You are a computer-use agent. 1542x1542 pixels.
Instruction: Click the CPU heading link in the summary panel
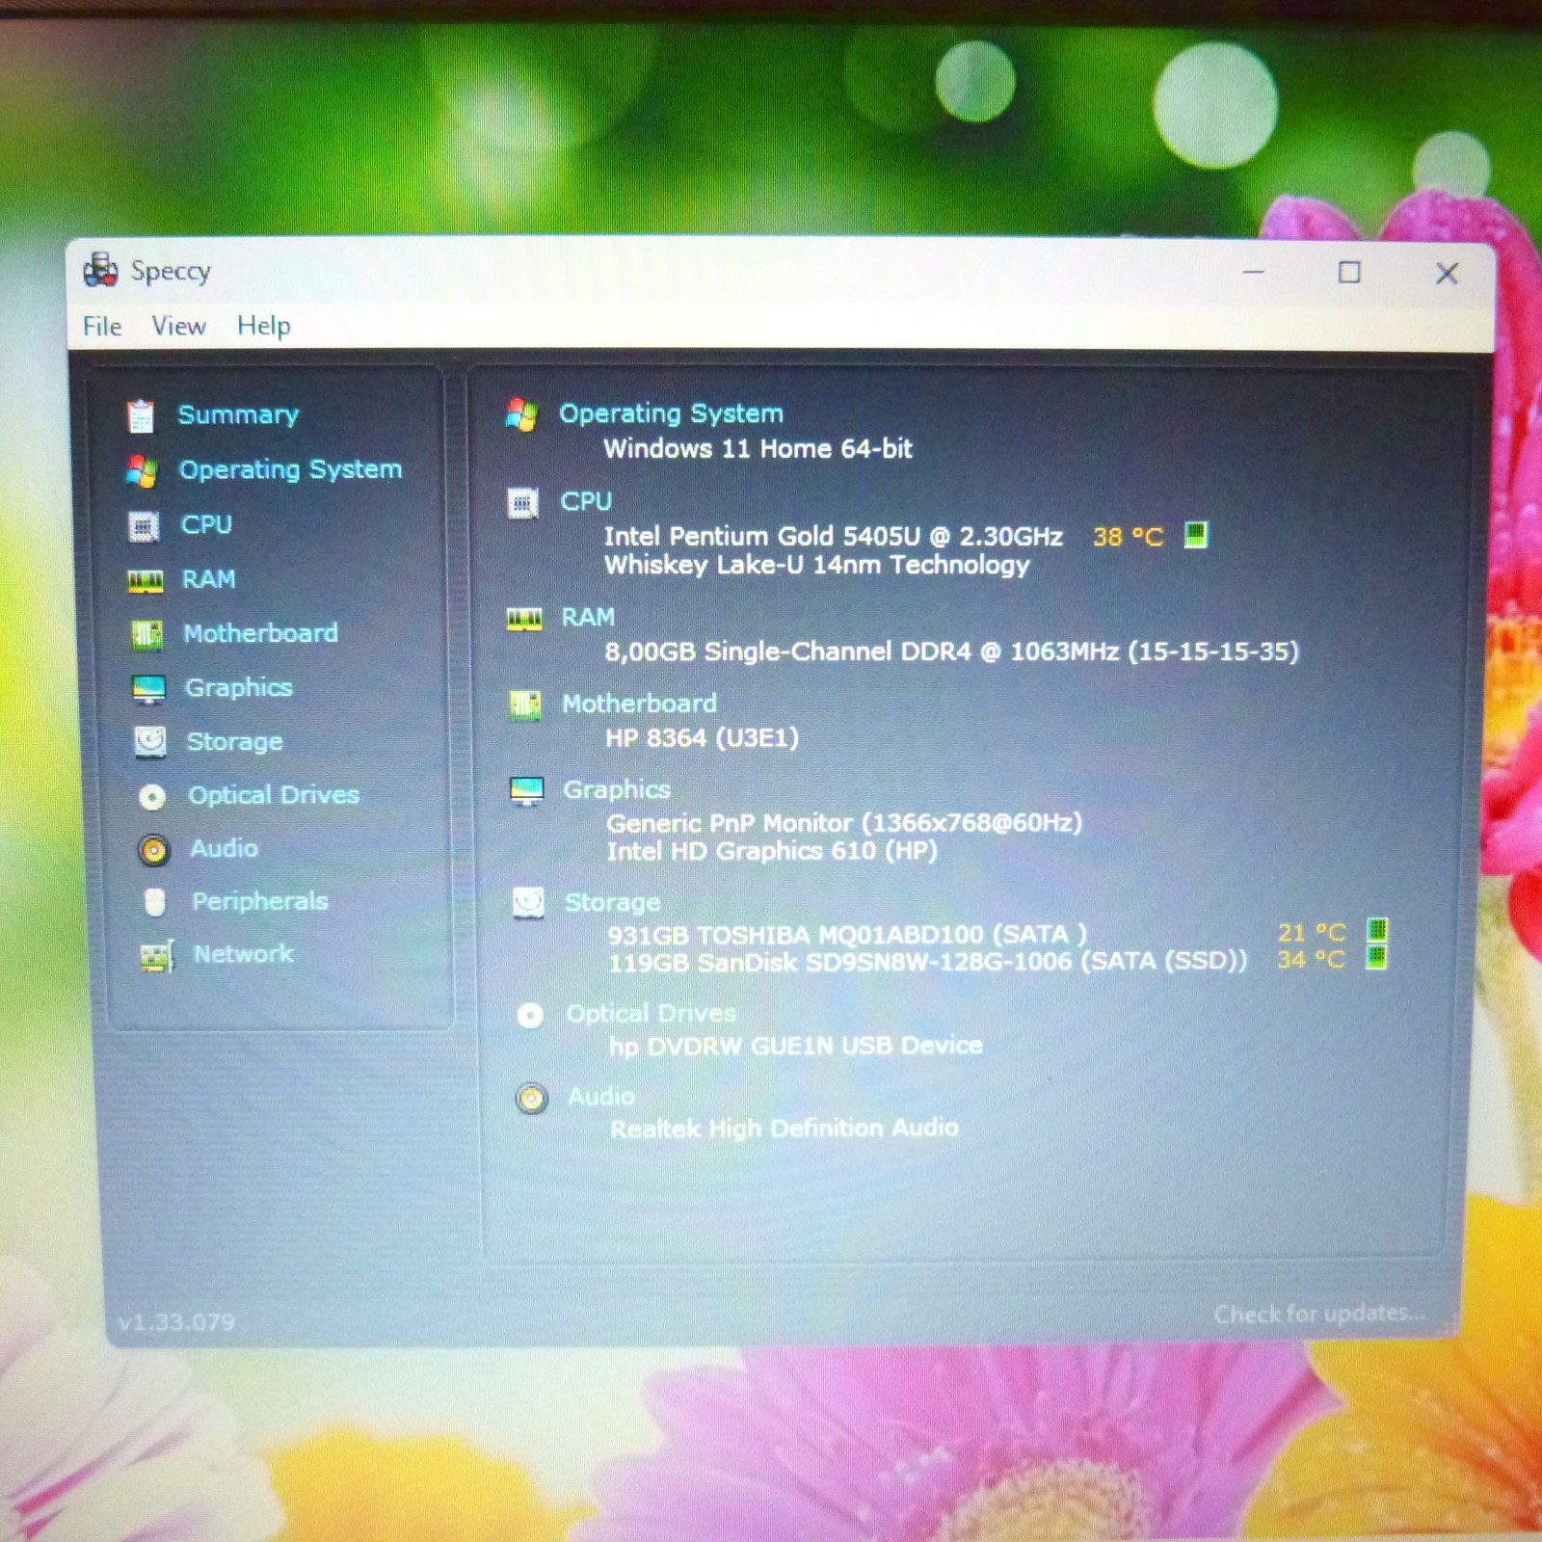point(586,502)
